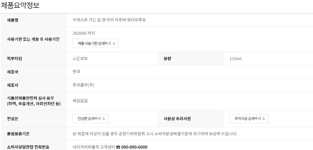Open the 주의사항 상세보기 button
The width and height of the screenshot is (313, 150).
point(249,118)
